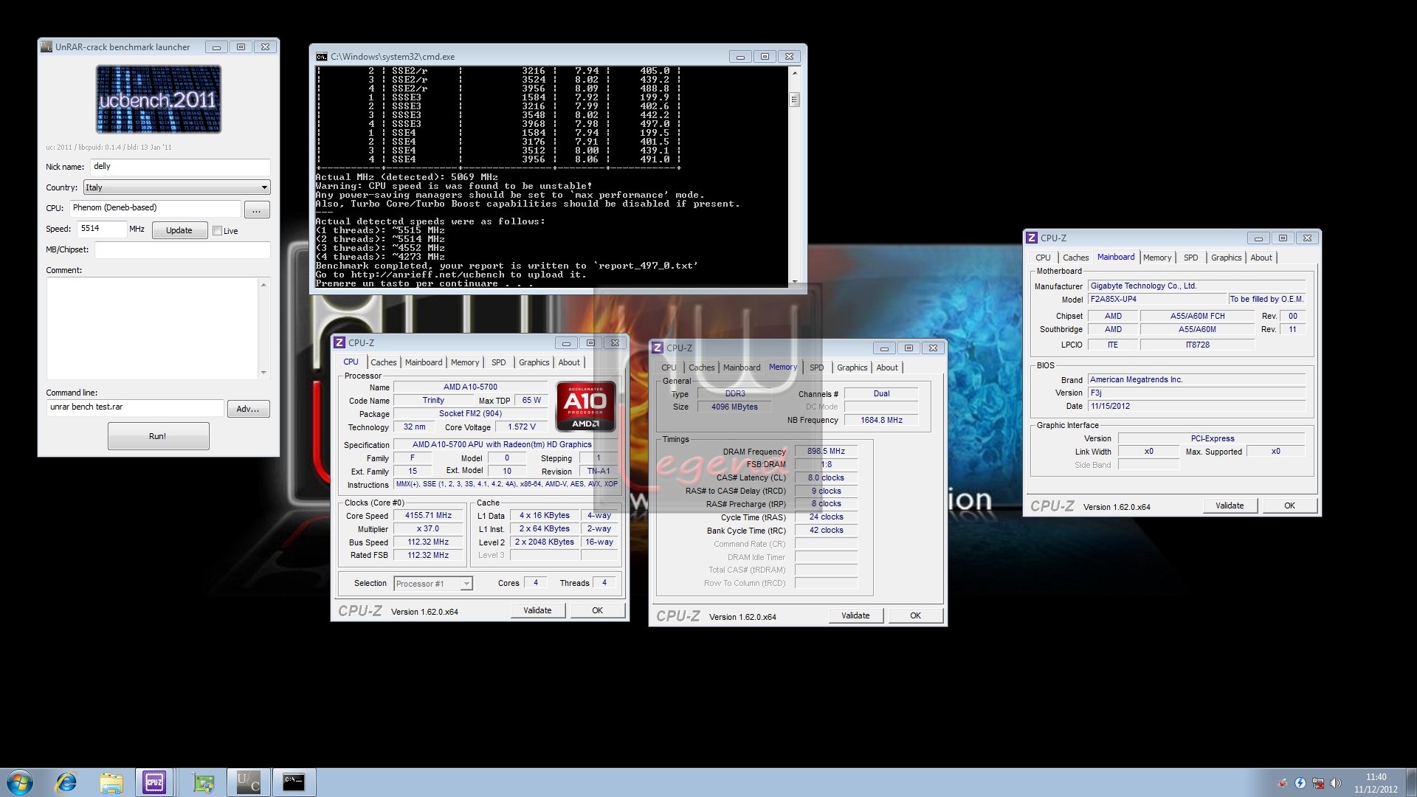Click the Z icon of CPU-Z Memory window

(x=658, y=348)
